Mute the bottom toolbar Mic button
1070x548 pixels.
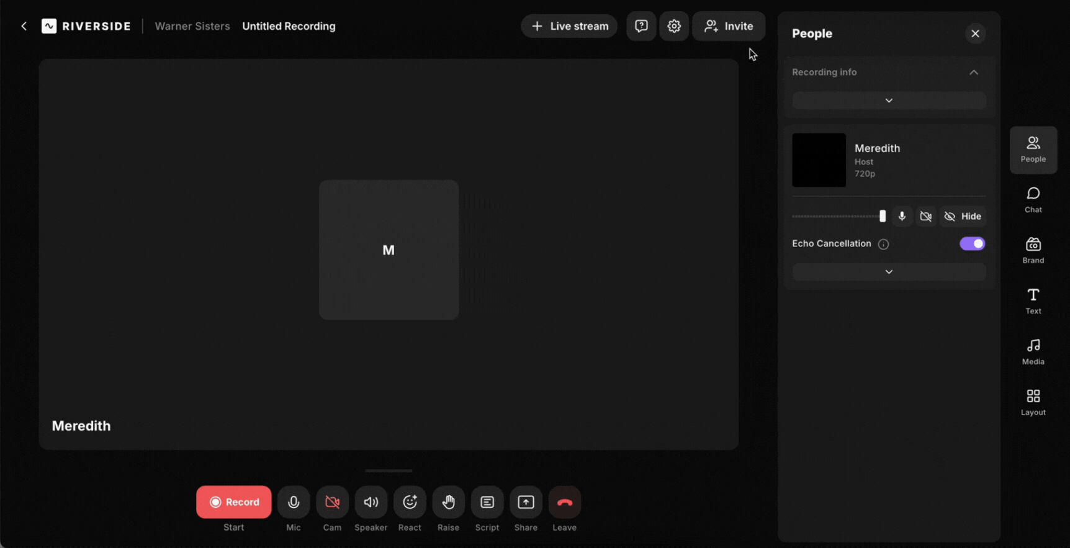[294, 502]
